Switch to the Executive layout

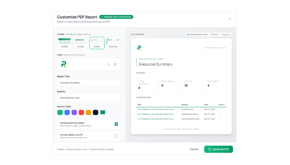point(113,43)
